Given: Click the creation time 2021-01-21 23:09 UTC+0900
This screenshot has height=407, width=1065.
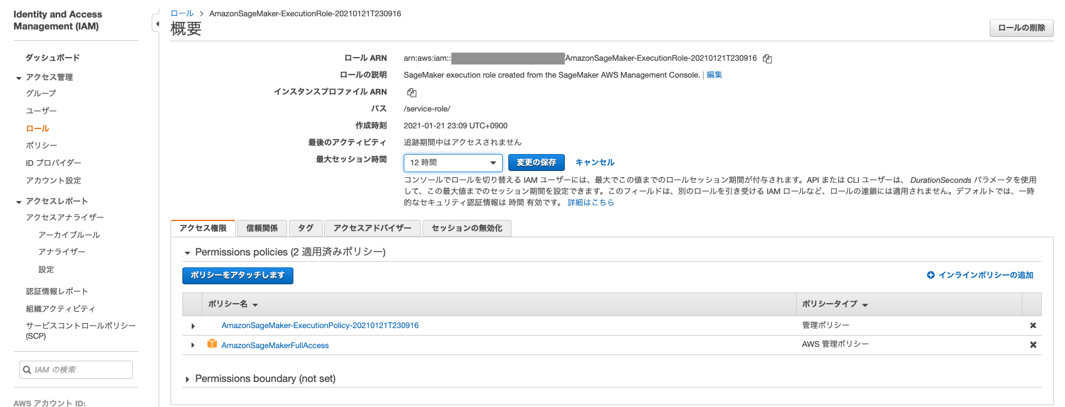Looking at the screenshot, I should point(456,126).
